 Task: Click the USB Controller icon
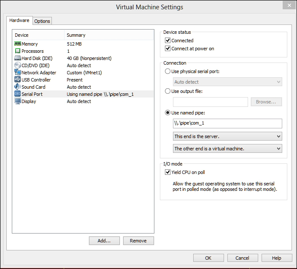coord(18,79)
